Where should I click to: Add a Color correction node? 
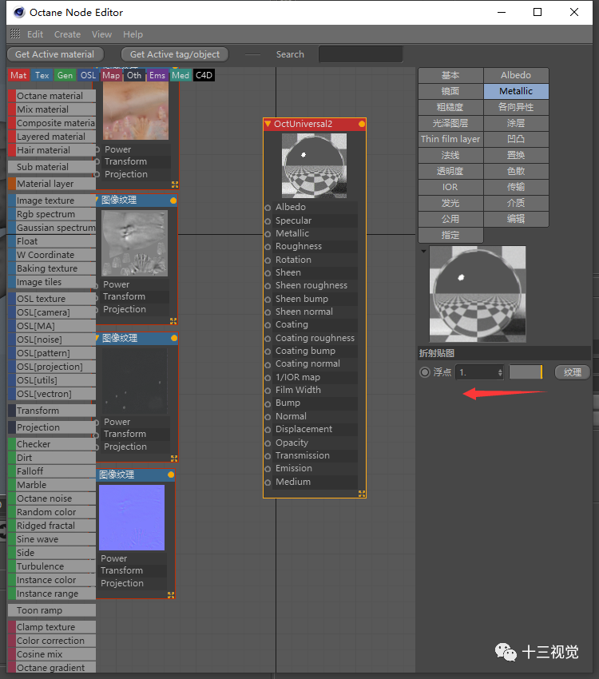(x=52, y=641)
